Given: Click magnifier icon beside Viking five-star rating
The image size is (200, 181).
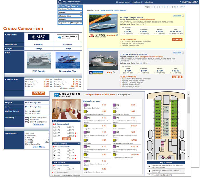Looking at the screenshot, I should pyautogui.click(x=117, y=35).
